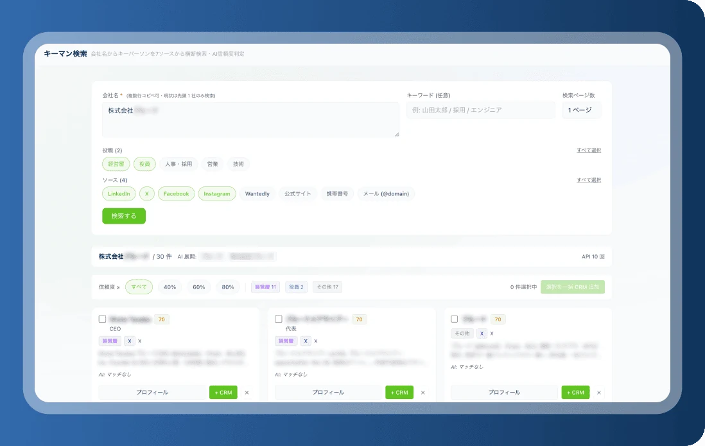Click the 経営層 tag on the CEO card

pyautogui.click(x=110, y=341)
